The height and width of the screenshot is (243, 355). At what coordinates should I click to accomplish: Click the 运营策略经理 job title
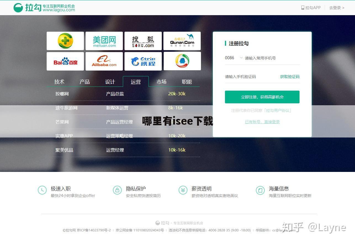[x=120, y=136]
